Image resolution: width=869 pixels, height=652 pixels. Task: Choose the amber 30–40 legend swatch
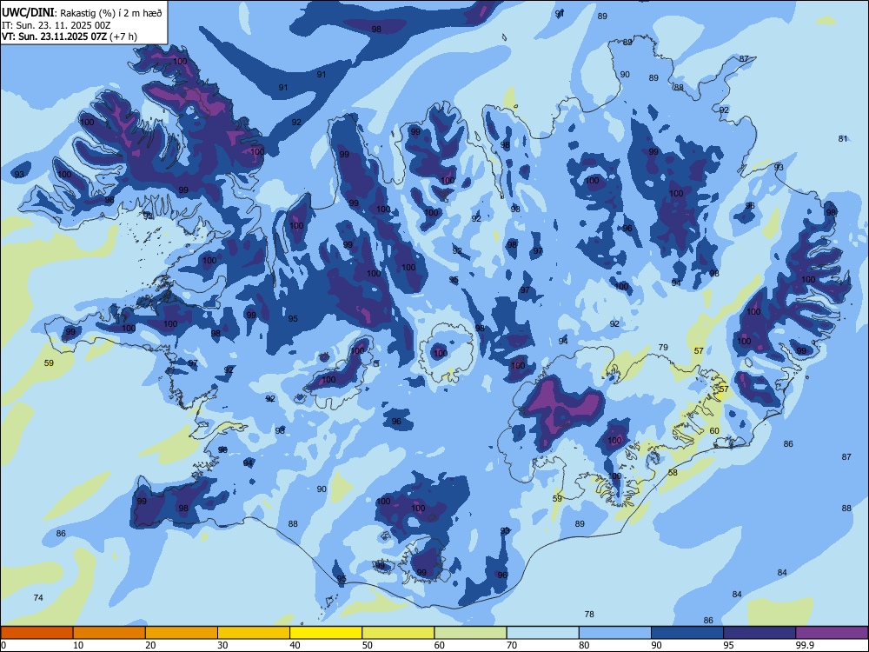(x=254, y=633)
